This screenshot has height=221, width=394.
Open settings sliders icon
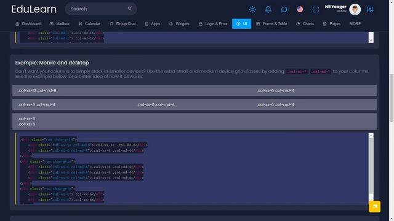tap(370, 10)
